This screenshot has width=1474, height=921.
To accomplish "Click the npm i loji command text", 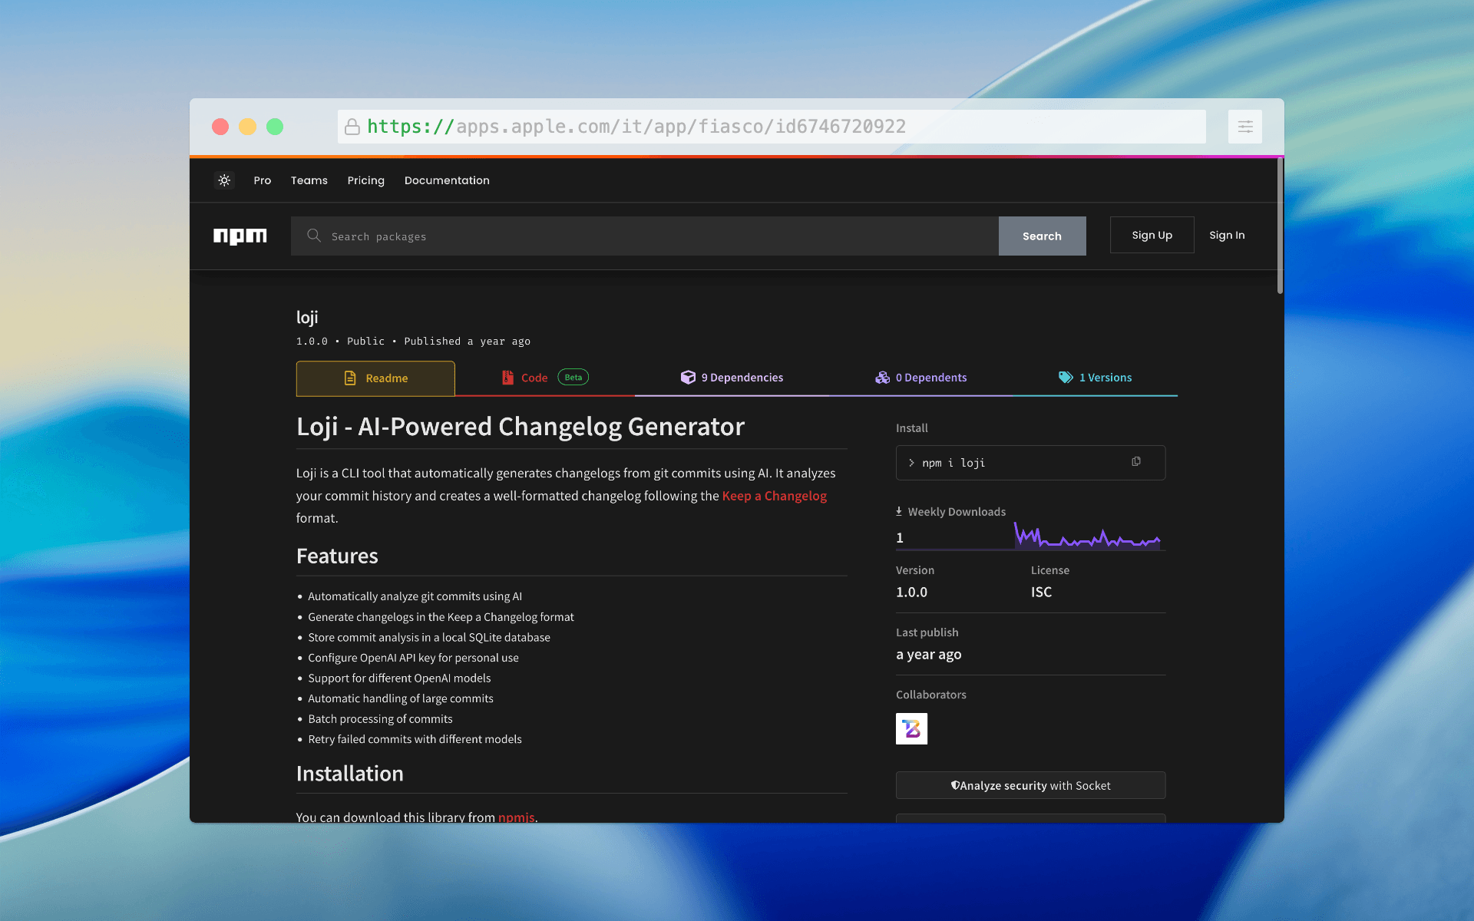I will pos(953,463).
